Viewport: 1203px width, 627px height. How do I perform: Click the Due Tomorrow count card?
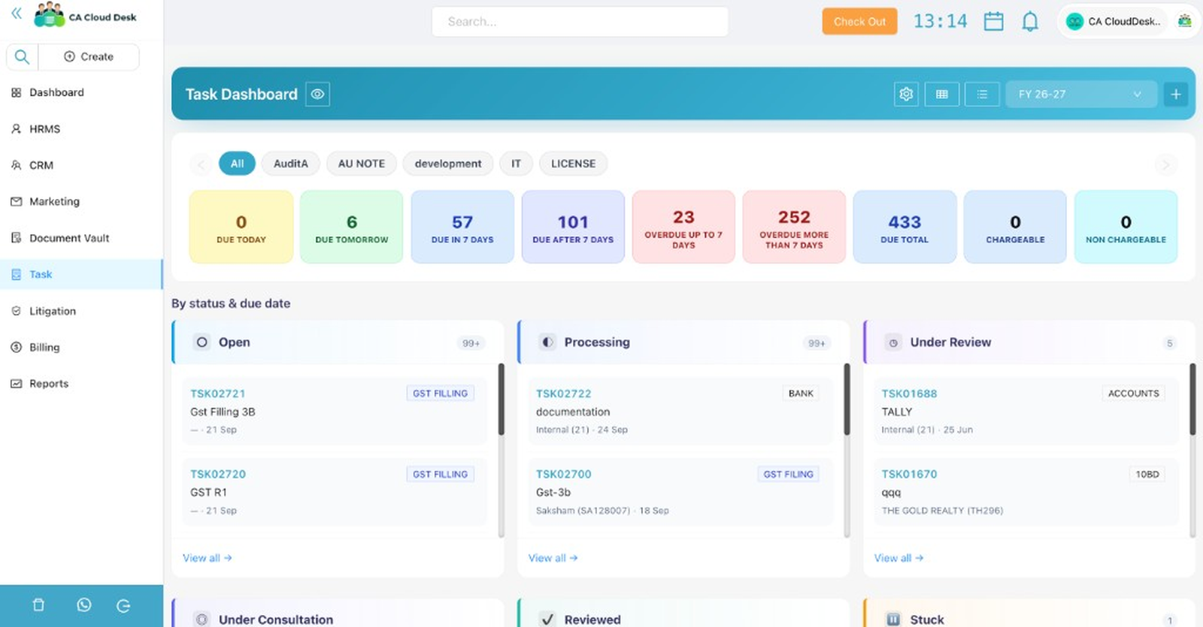[351, 227]
